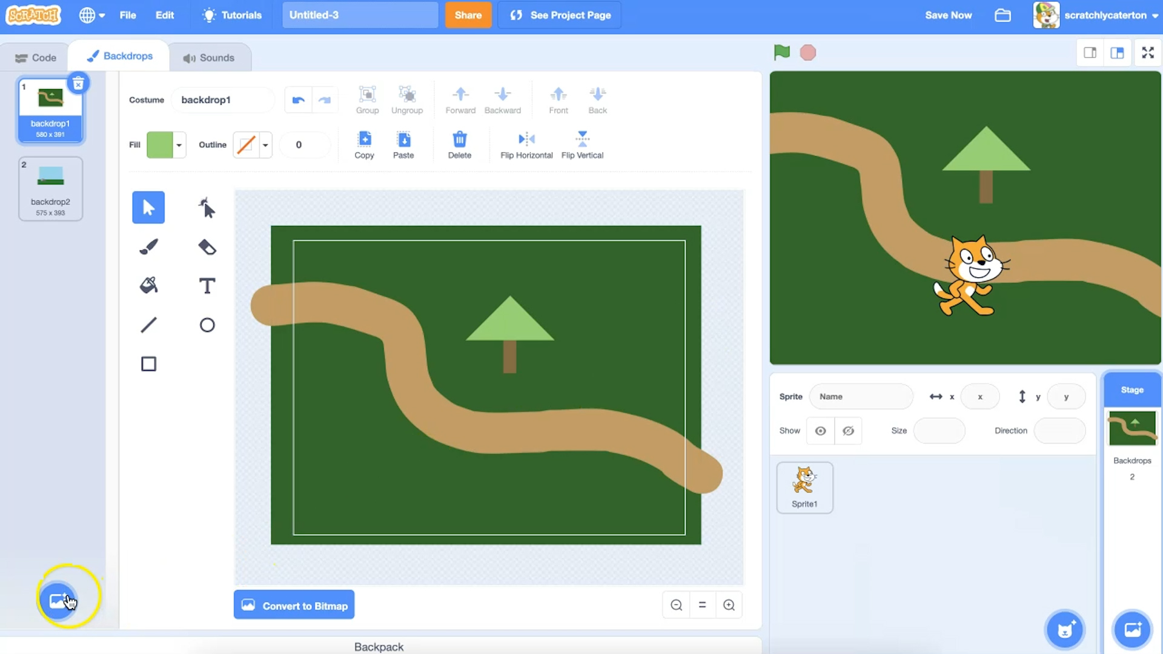The height and width of the screenshot is (654, 1163).
Task: Switch to the Sounds tab
Action: coord(209,58)
